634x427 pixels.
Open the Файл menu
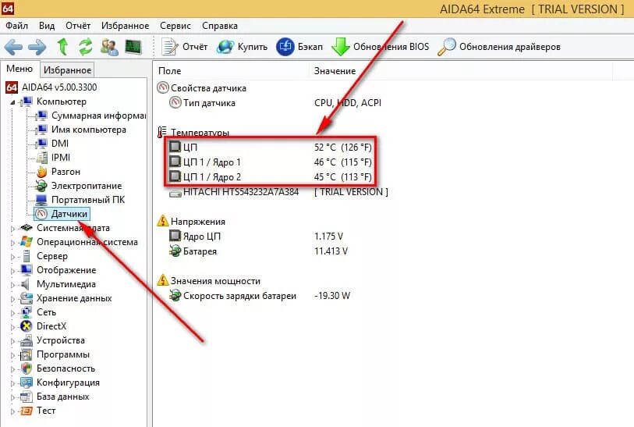point(16,26)
